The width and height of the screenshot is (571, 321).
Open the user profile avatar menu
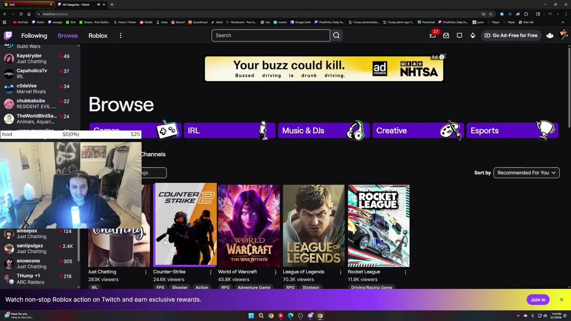(563, 35)
